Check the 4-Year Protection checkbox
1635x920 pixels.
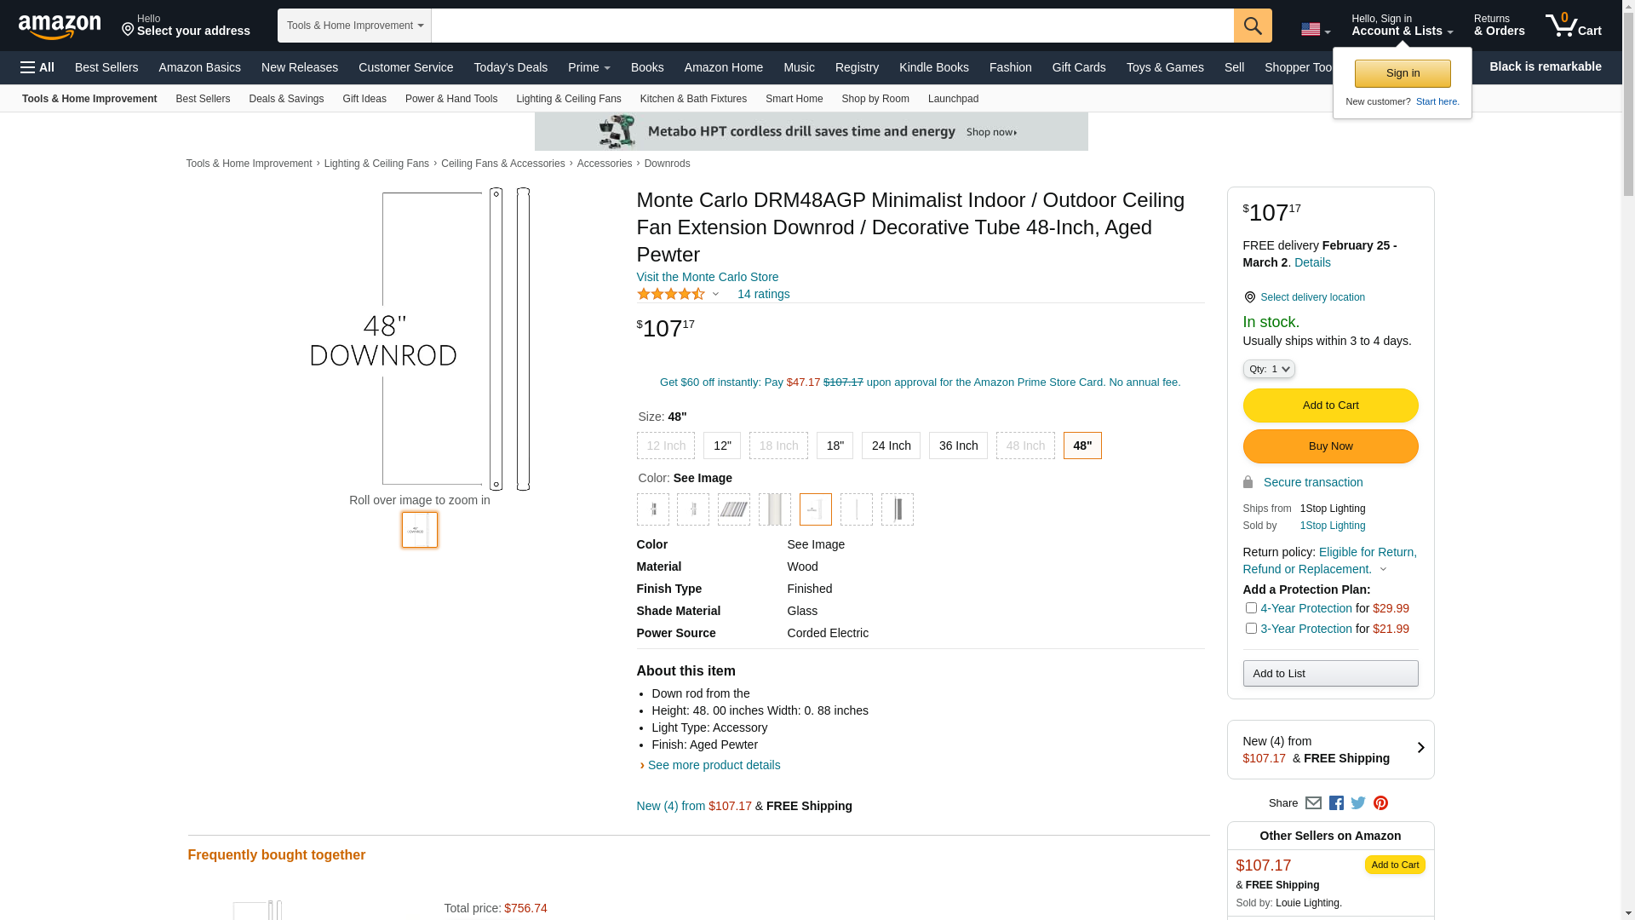1250,608
